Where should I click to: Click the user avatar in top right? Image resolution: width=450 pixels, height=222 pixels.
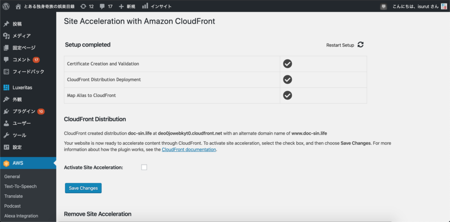click(444, 6)
